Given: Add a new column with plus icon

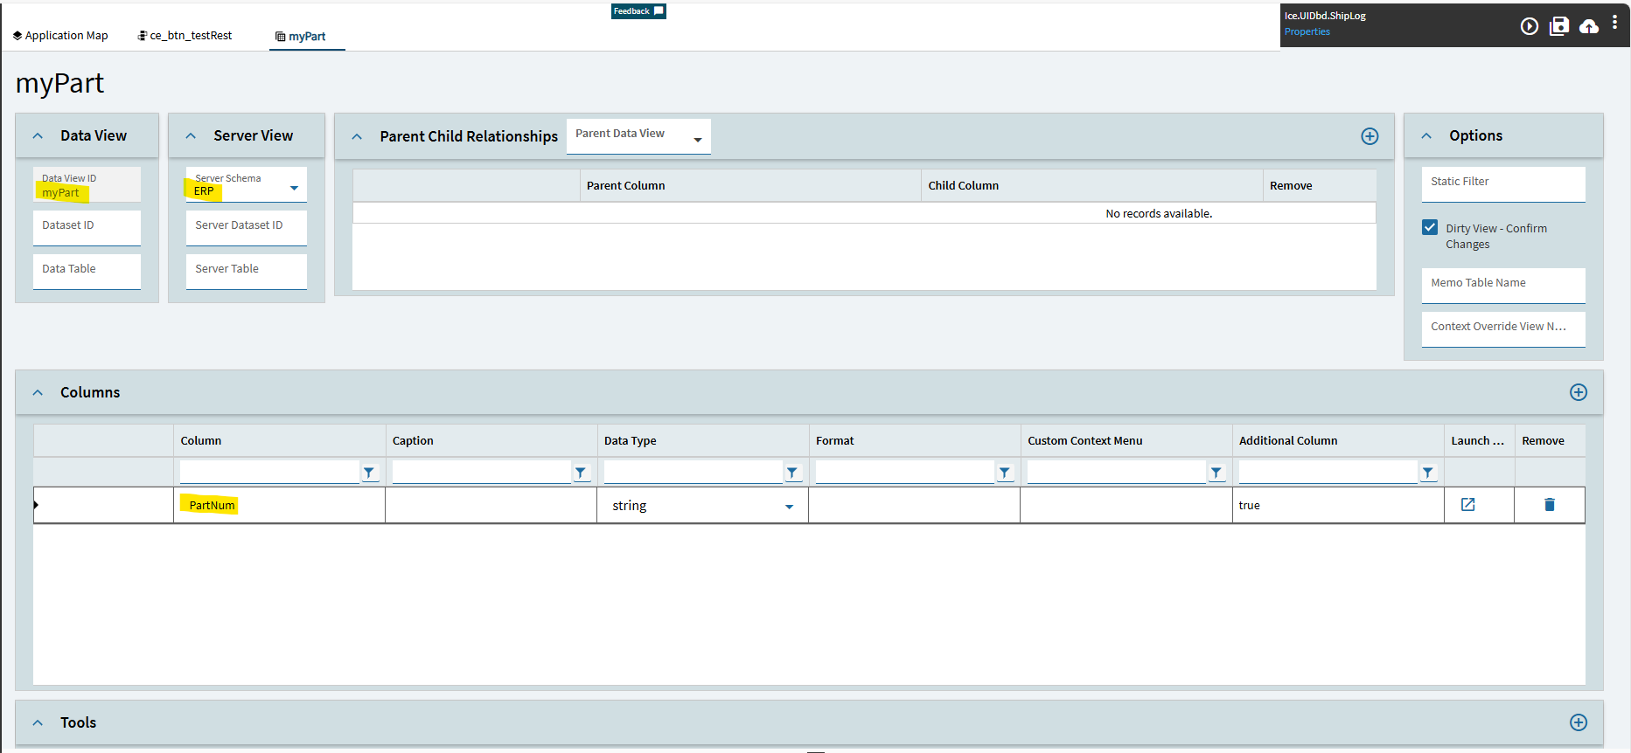Looking at the screenshot, I should 1579,392.
